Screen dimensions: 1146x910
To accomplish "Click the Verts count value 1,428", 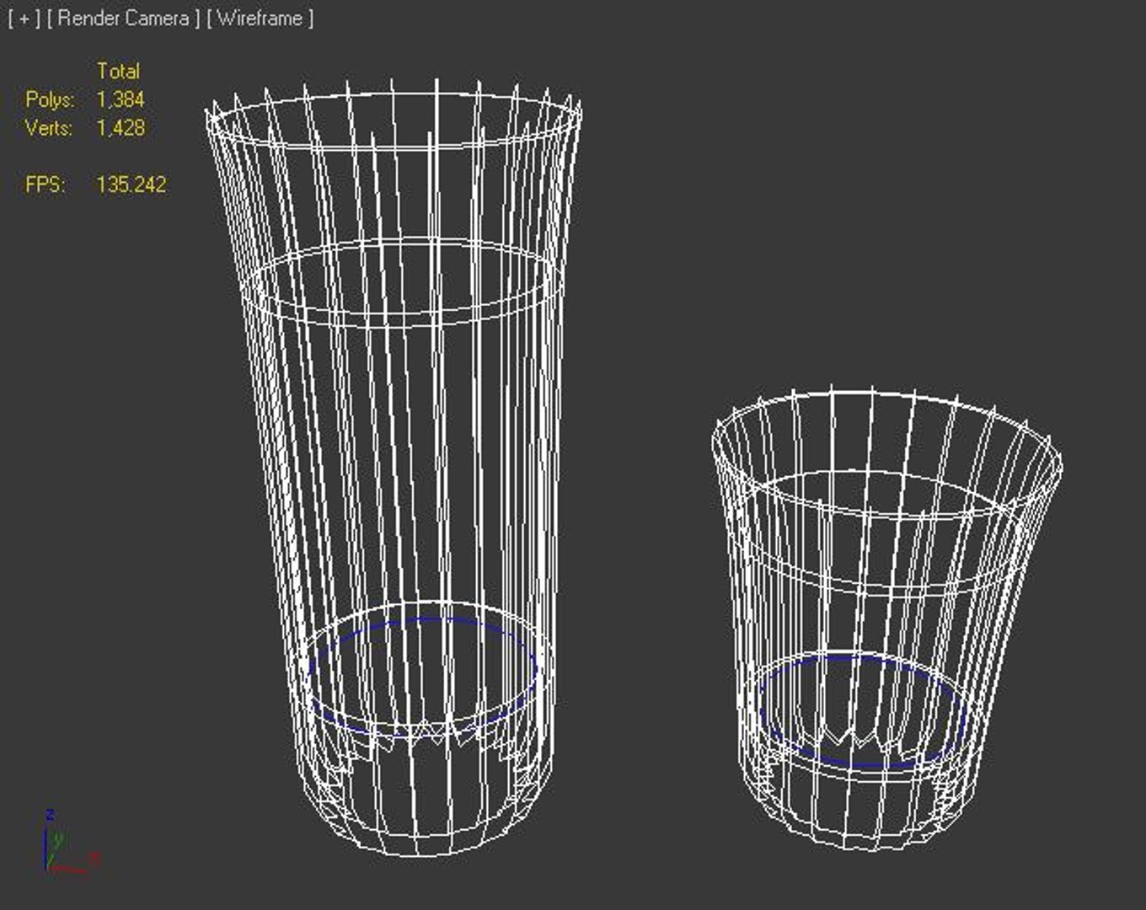I will (x=120, y=128).
